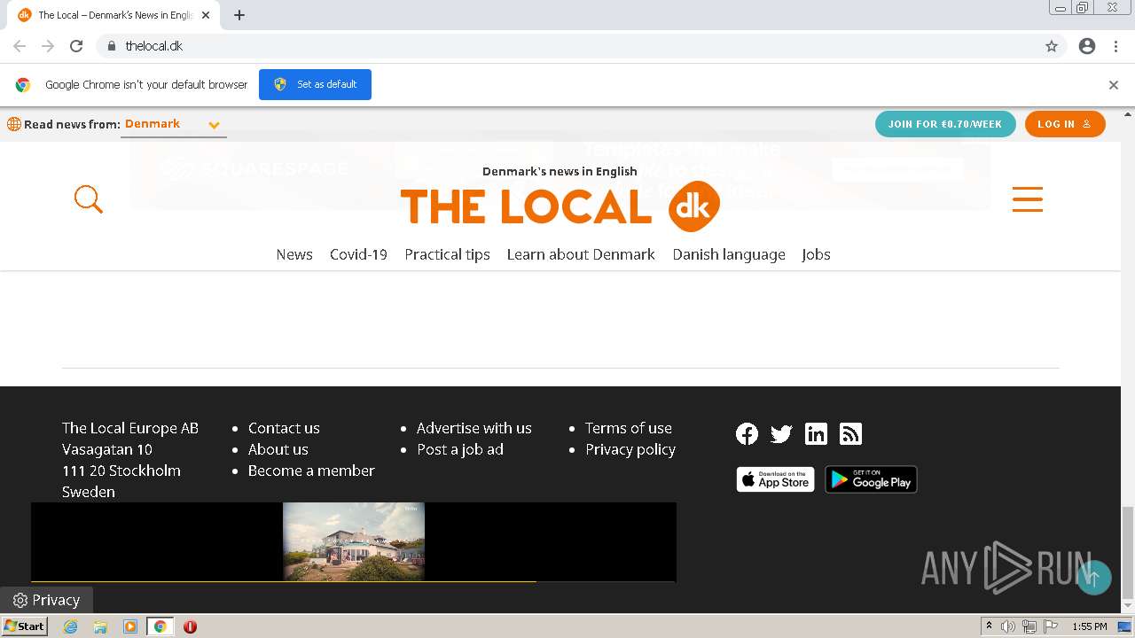
Task: Click the action center flag tray icon
Action: pyautogui.click(x=1051, y=626)
